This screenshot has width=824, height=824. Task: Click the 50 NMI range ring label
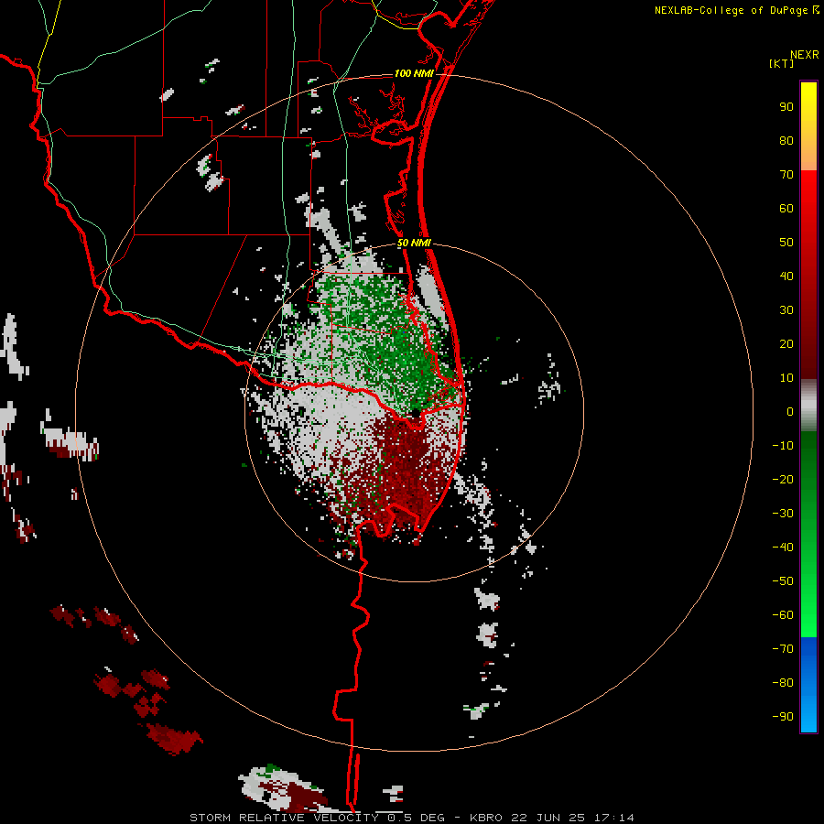(x=414, y=243)
